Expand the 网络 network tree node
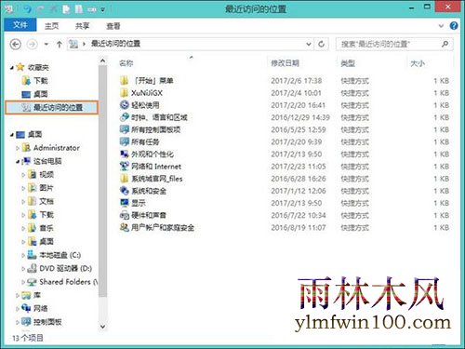Screen dimensions: 465x349 click(18, 309)
